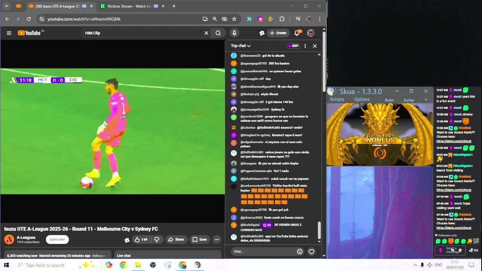482x271 pixels.
Task: Like the video showing 194 likes
Action: (x=141, y=240)
